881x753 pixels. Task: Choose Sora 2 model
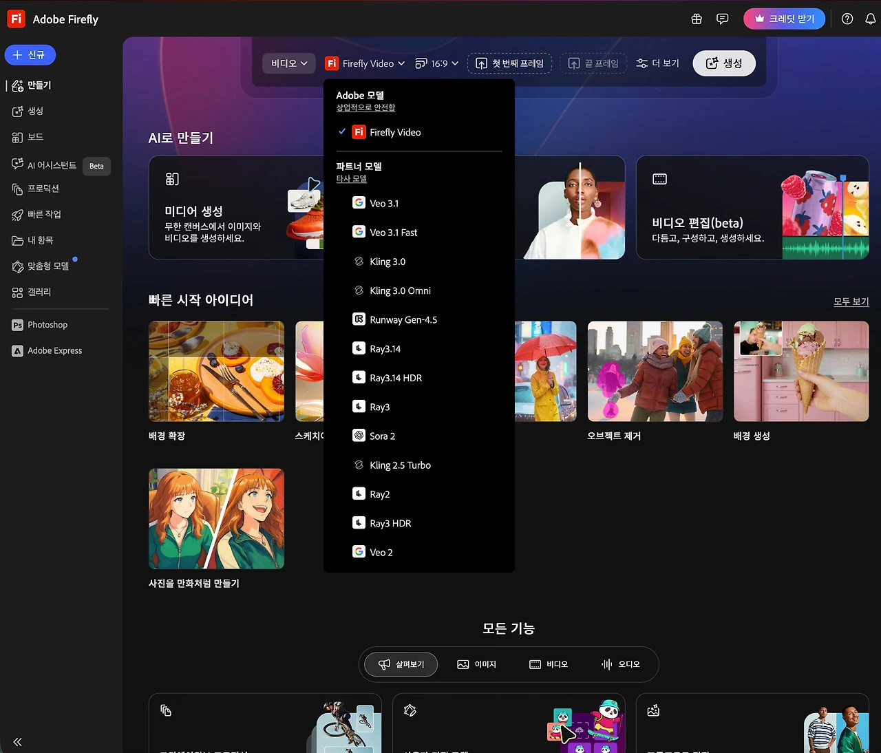(x=419, y=436)
